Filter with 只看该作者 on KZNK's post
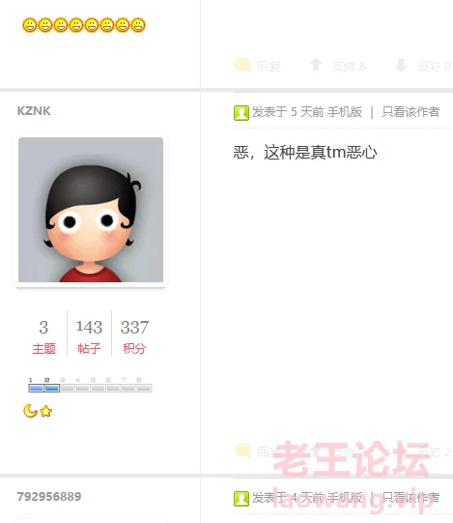The height and width of the screenshot is (523, 453). tap(411, 112)
